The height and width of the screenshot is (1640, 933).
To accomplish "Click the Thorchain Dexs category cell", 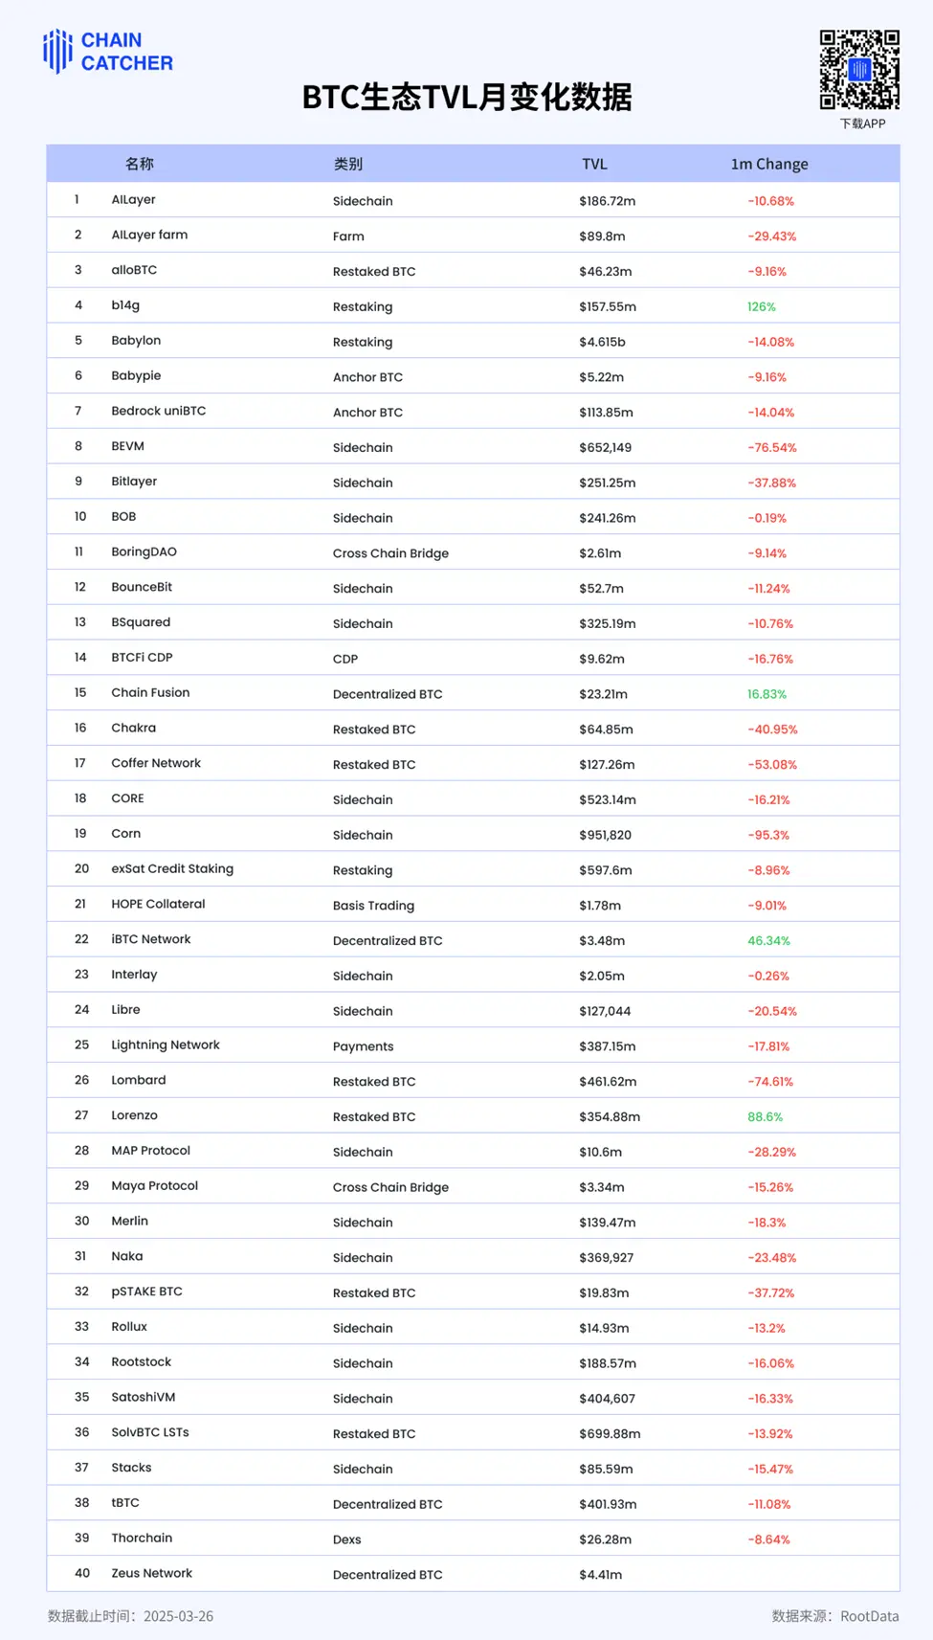I will (347, 1539).
